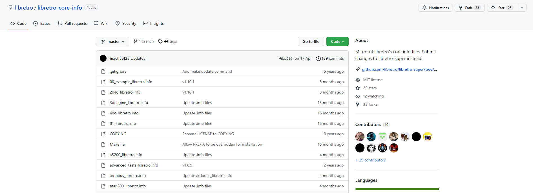Click the repository book icon beside libretro
Viewport: 533px width, 193px height.
click(x=10, y=8)
